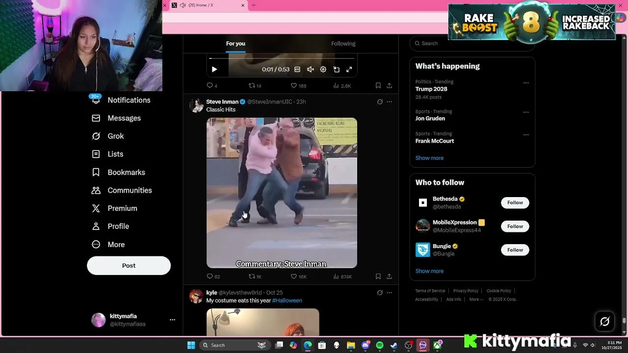Go to Bookmarks in the sidebar
The image size is (628, 353).
click(119, 173)
